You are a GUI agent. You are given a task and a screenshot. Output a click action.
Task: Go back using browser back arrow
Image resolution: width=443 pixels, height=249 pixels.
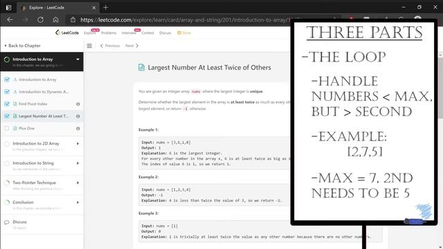[x=10, y=20]
